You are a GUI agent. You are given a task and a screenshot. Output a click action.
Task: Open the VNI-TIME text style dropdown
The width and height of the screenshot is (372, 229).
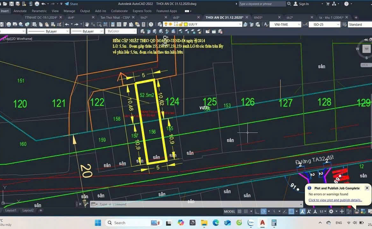[299, 24]
